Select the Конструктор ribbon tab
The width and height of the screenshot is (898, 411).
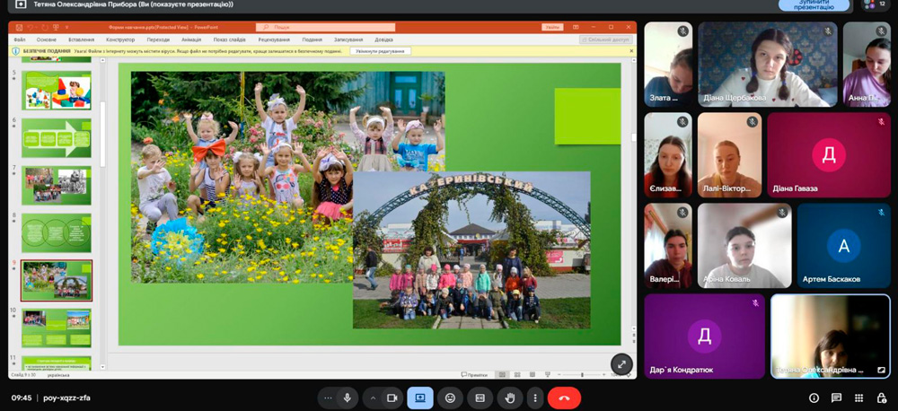[120, 39]
